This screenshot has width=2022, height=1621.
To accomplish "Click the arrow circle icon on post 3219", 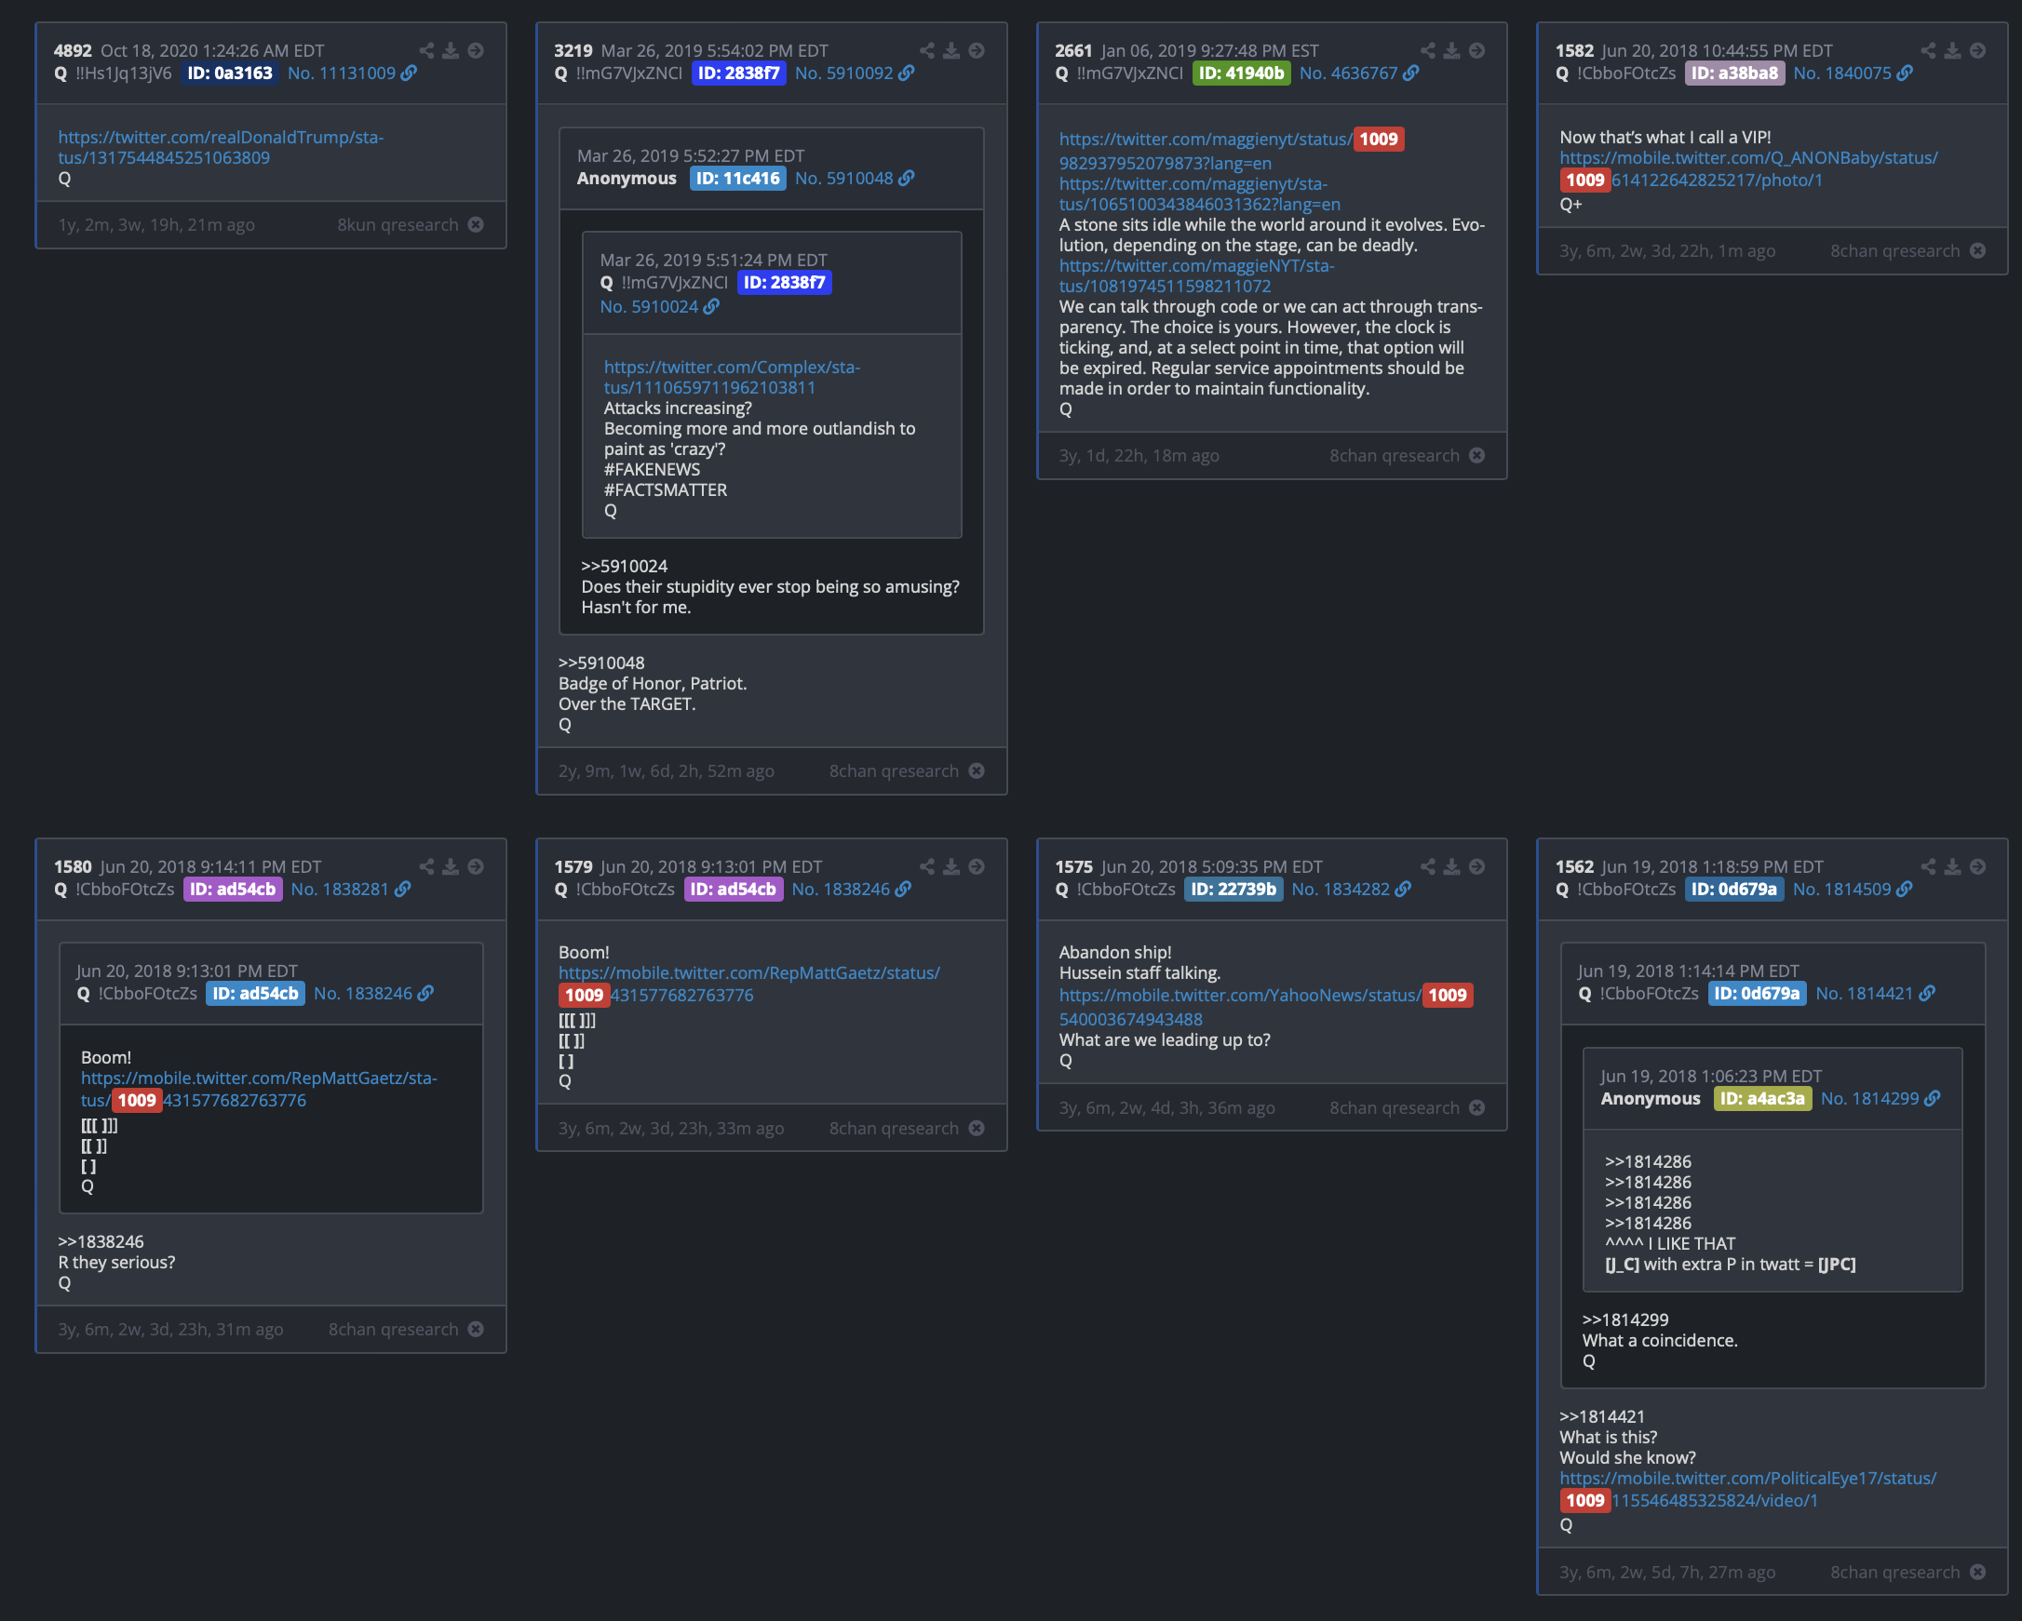I will point(977,50).
